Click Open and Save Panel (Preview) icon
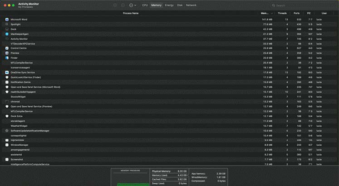The height and width of the screenshot is (186, 339). 7,106
